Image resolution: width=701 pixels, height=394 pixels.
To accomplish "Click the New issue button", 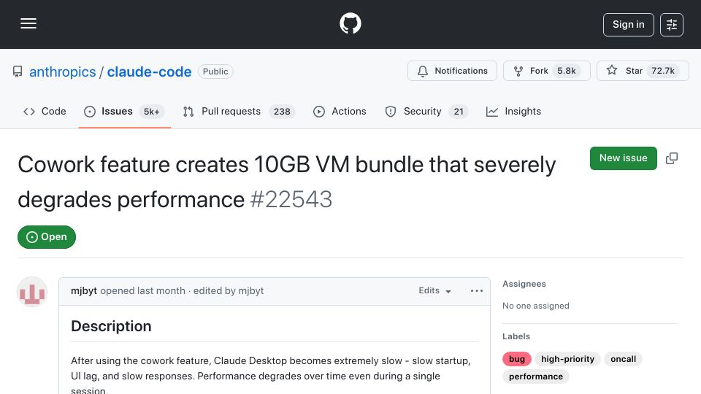I will pyautogui.click(x=623, y=158).
